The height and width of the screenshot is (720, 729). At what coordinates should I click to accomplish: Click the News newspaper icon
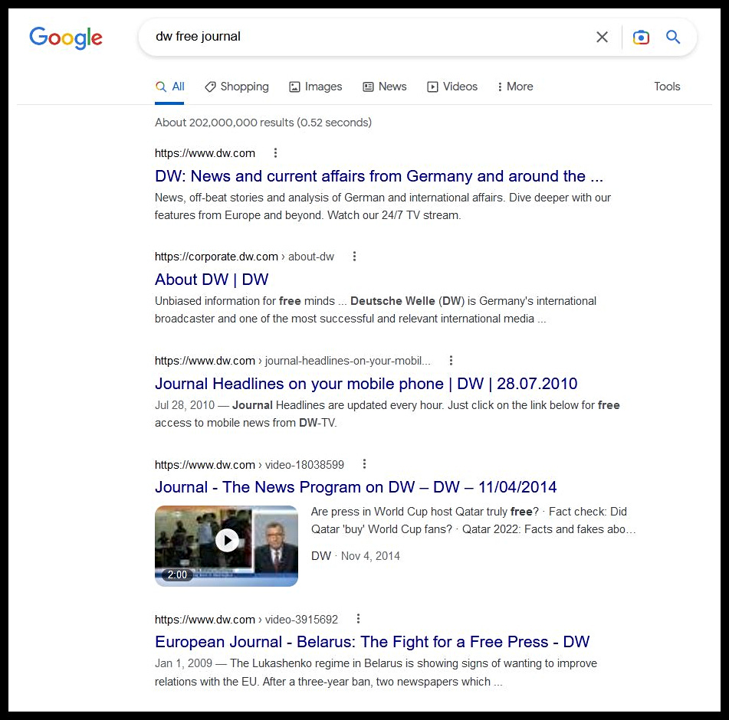pyautogui.click(x=368, y=87)
